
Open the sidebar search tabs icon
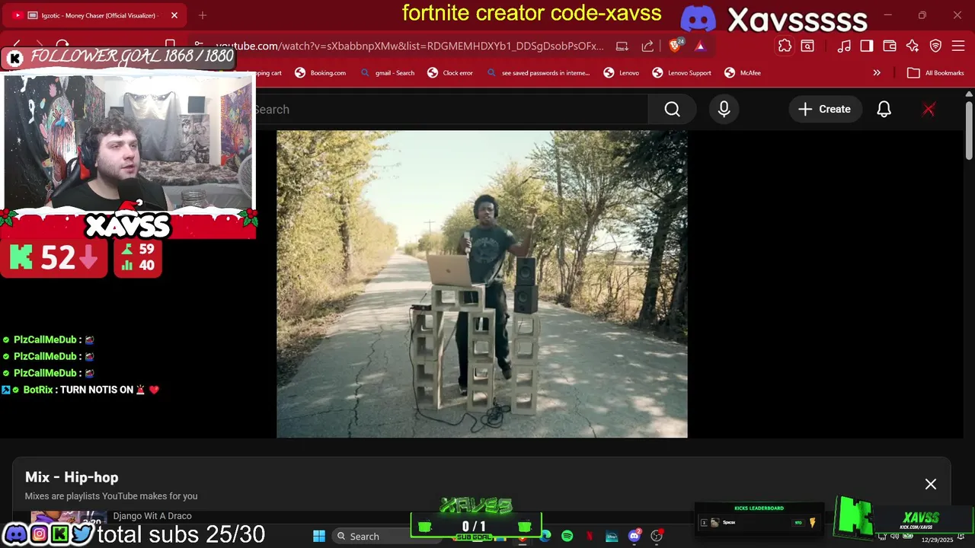(x=807, y=46)
